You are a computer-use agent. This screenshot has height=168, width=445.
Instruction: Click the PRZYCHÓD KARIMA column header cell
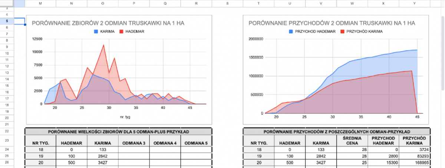[x=414, y=141]
